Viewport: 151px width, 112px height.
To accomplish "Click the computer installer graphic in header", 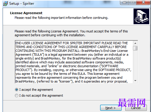I will pyautogui.click(x=141, y=16).
